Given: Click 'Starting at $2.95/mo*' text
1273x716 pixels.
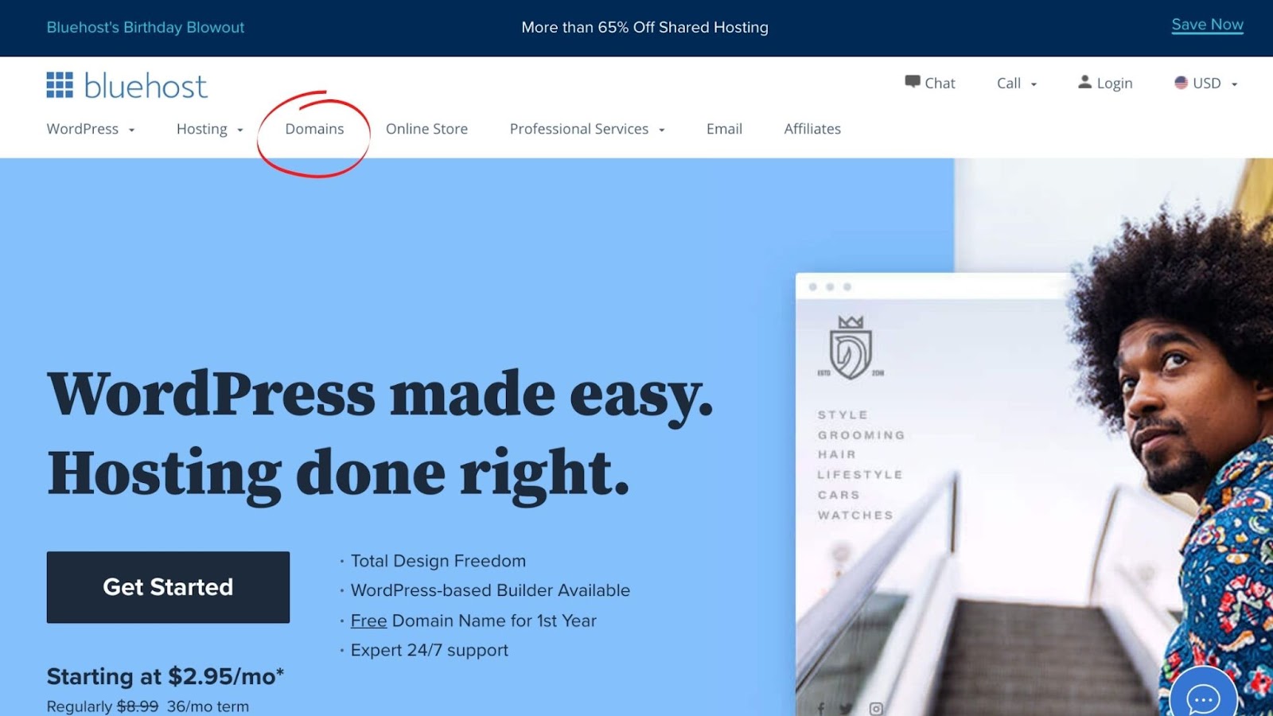Looking at the screenshot, I should (x=165, y=676).
